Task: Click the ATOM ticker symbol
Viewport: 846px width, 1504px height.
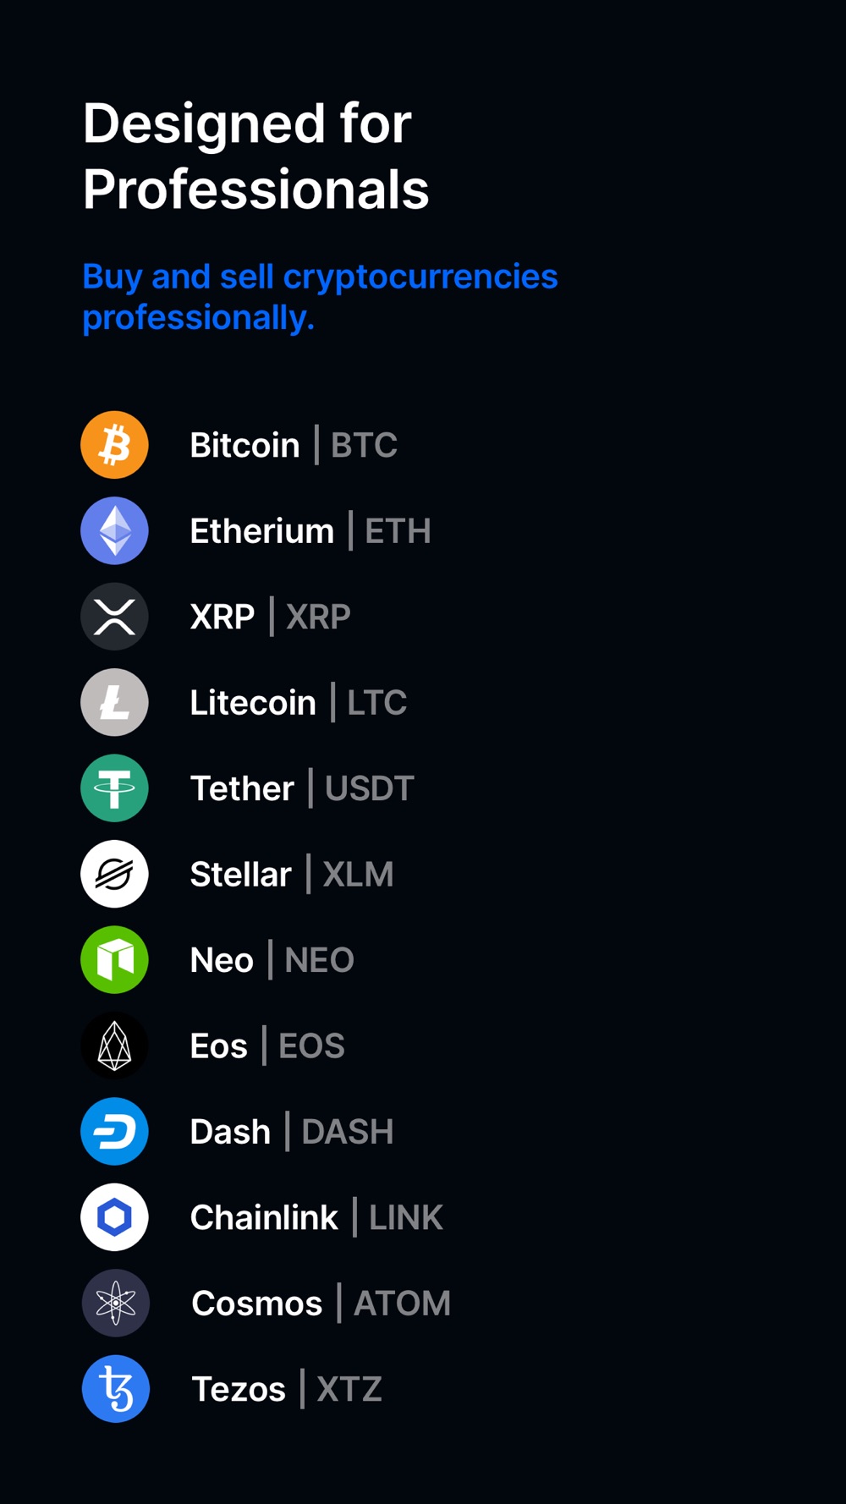Action: point(402,1304)
